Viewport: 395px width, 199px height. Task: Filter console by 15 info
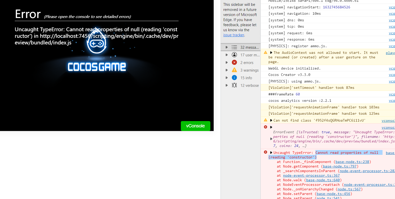(241, 78)
